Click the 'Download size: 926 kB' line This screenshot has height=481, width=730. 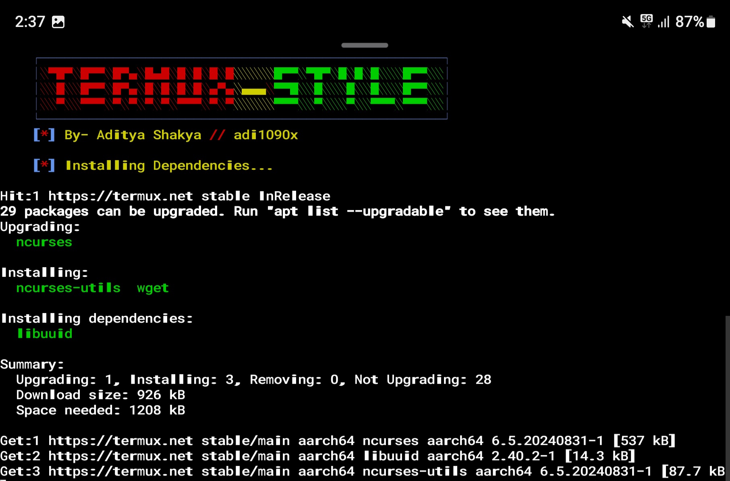point(101,395)
